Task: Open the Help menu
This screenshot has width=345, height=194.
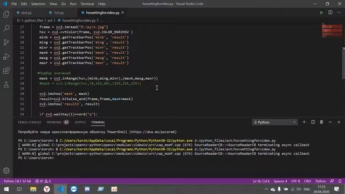Action: pyautogui.click(x=102, y=4)
